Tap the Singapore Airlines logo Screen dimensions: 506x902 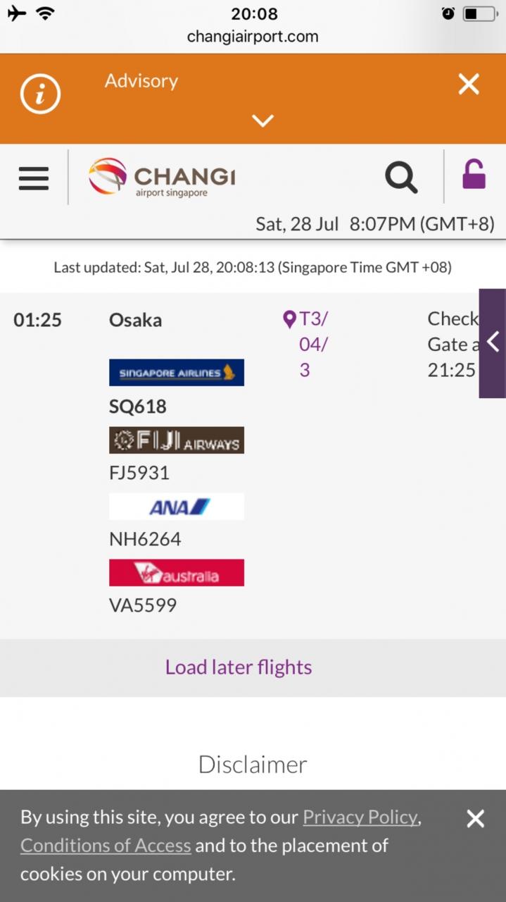(177, 373)
